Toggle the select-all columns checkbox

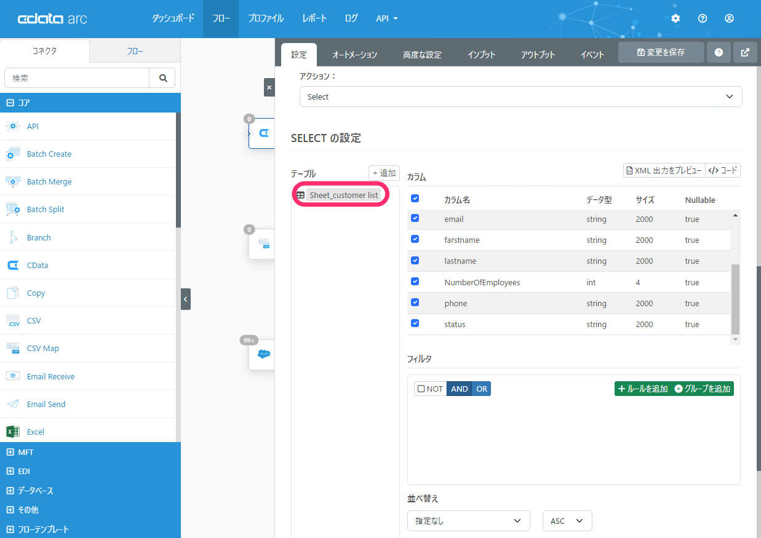click(x=415, y=199)
